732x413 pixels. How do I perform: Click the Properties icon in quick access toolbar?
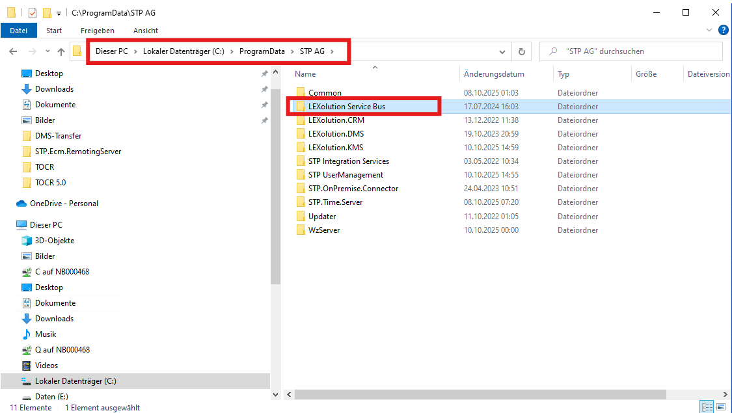pyautogui.click(x=33, y=12)
